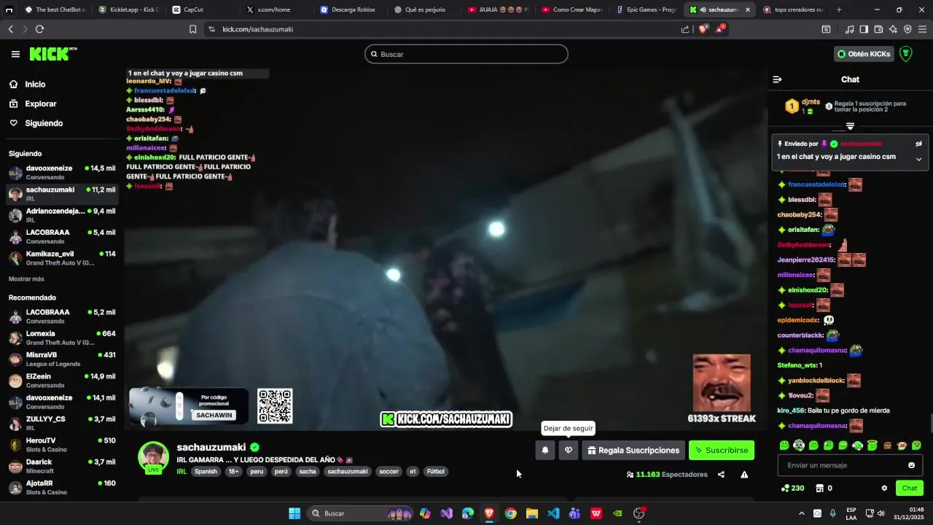
Task: Click the Fútbol tag
Action: tap(435, 472)
